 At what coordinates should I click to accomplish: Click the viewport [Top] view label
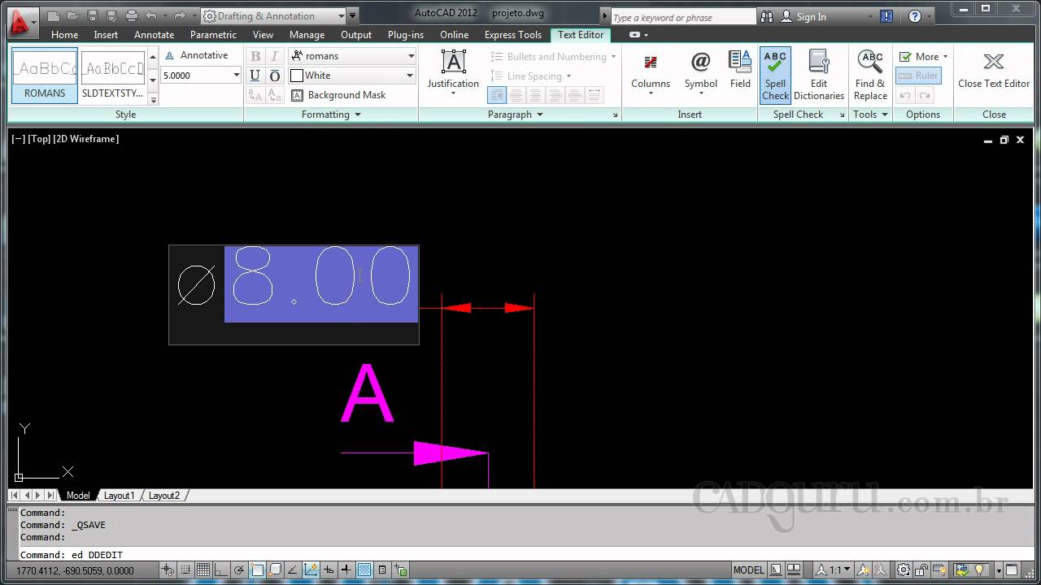tap(39, 139)
